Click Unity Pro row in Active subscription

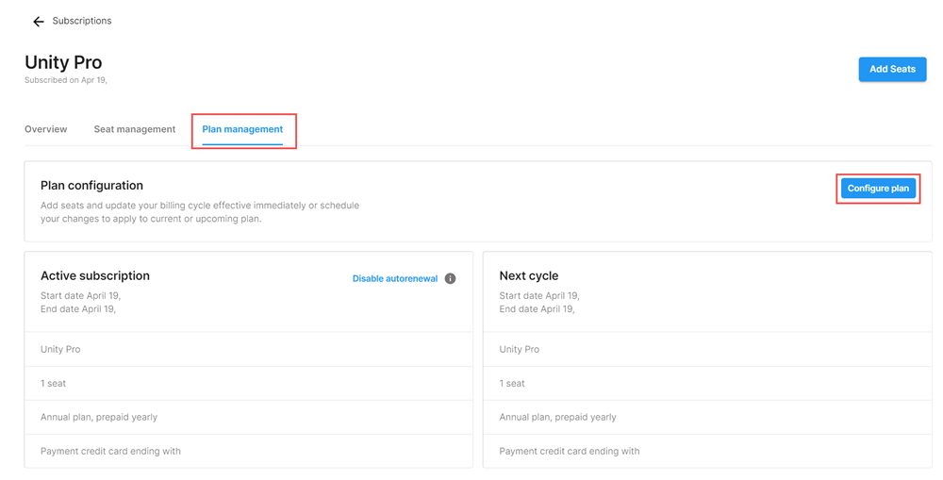tap(248, 350)
